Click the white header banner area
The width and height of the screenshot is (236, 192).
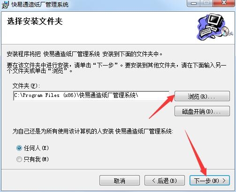pos(118,28)
